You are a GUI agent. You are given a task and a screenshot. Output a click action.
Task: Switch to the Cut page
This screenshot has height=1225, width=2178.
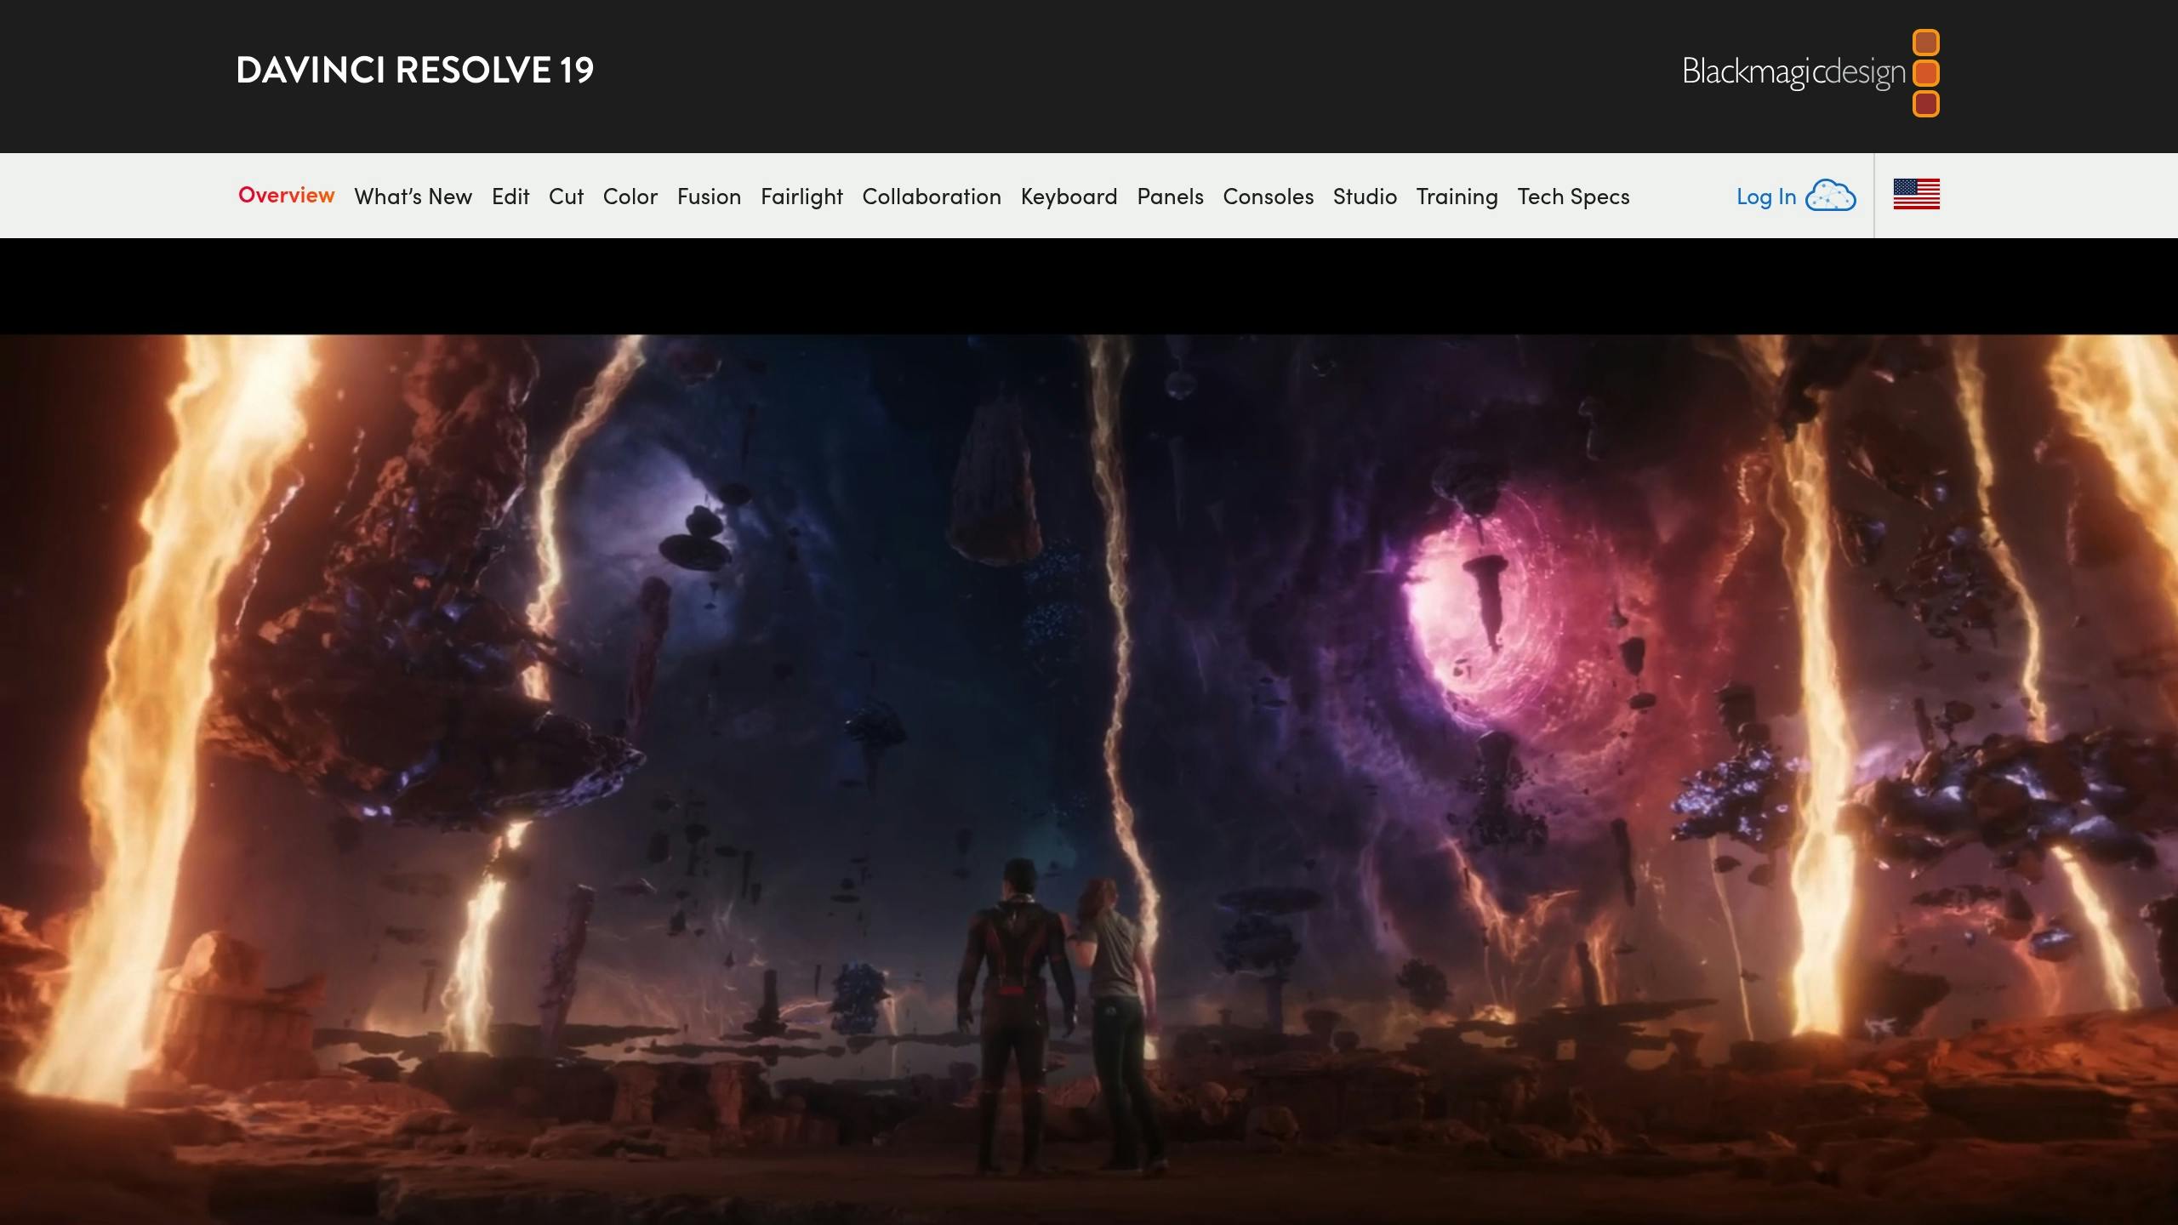click(x=565, y=196)
